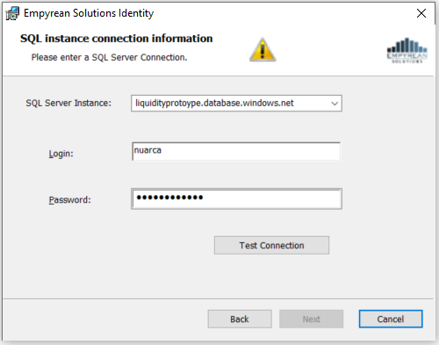
Task: Click the Test Connection button
Action: (x=271, y=245)
